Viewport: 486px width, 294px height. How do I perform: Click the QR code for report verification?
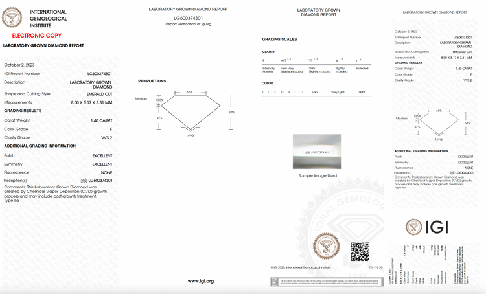pos(360,251)
